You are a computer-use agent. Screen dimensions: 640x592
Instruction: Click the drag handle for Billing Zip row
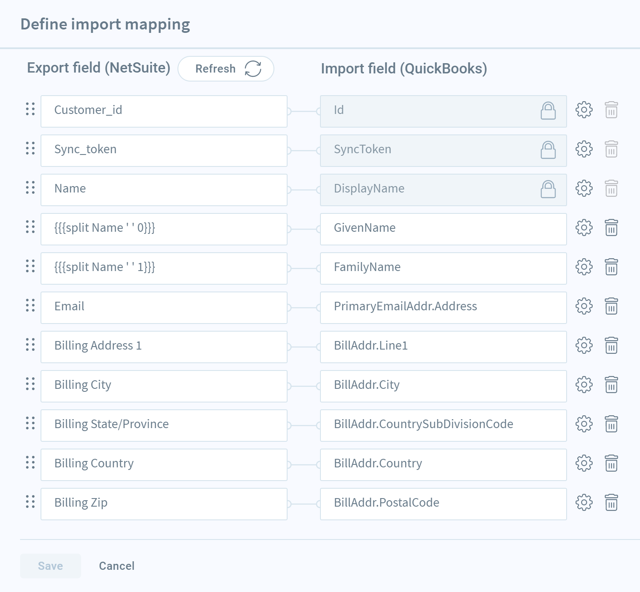(30, 502)
